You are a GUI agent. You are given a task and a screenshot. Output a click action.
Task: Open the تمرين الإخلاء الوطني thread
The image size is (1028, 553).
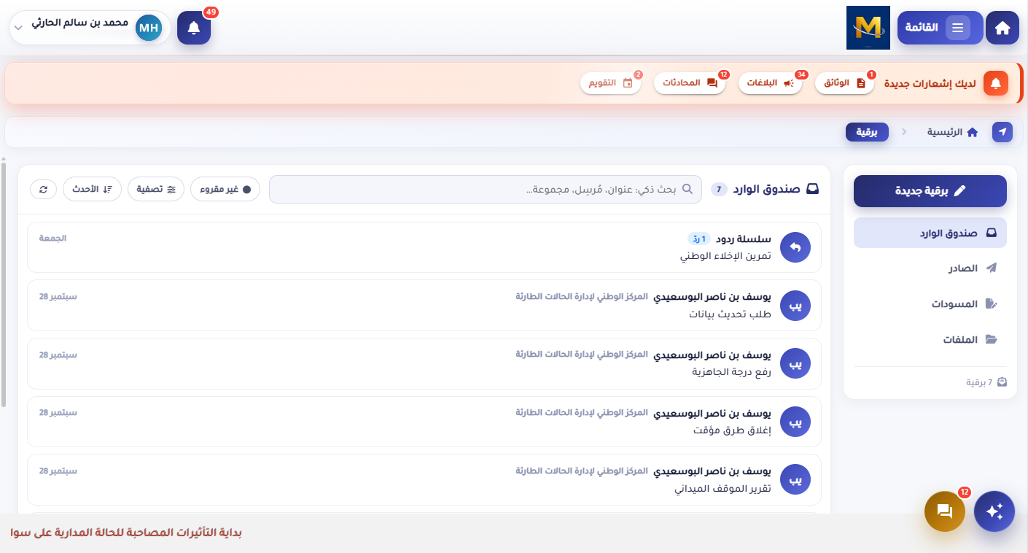tap(424, 247)
